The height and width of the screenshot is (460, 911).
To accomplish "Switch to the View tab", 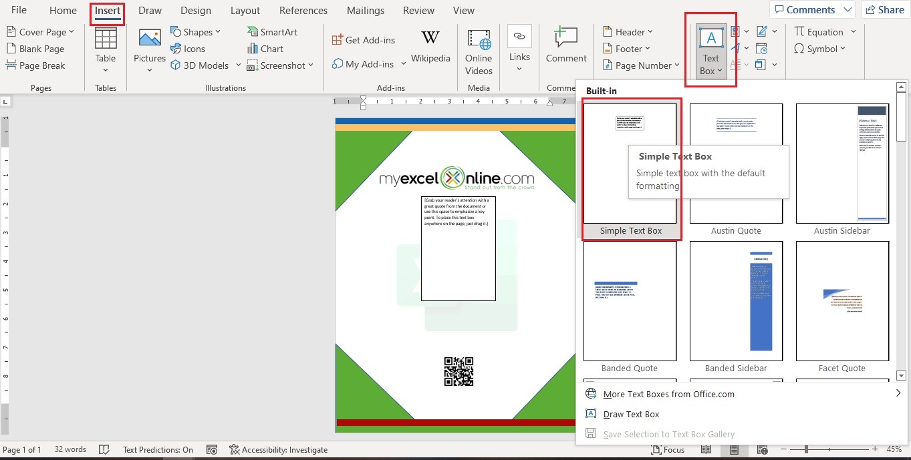I will pyautogui.click(x=464, y=10).
